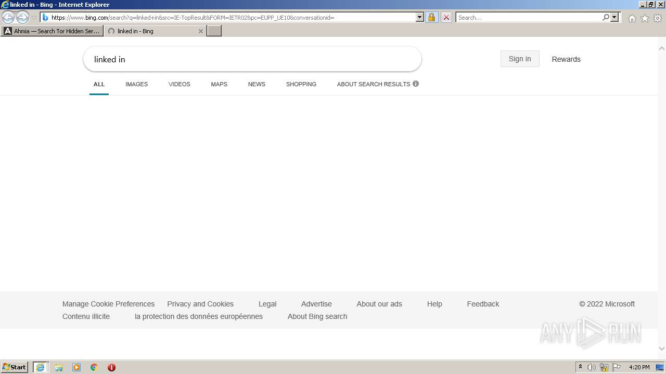Switch to IMAGES results
This screenshot has width=666, height=374.
click(x=136, y=84)
